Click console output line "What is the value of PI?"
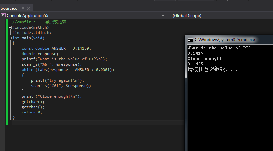The image size is (273, 151). click(219, 48)
